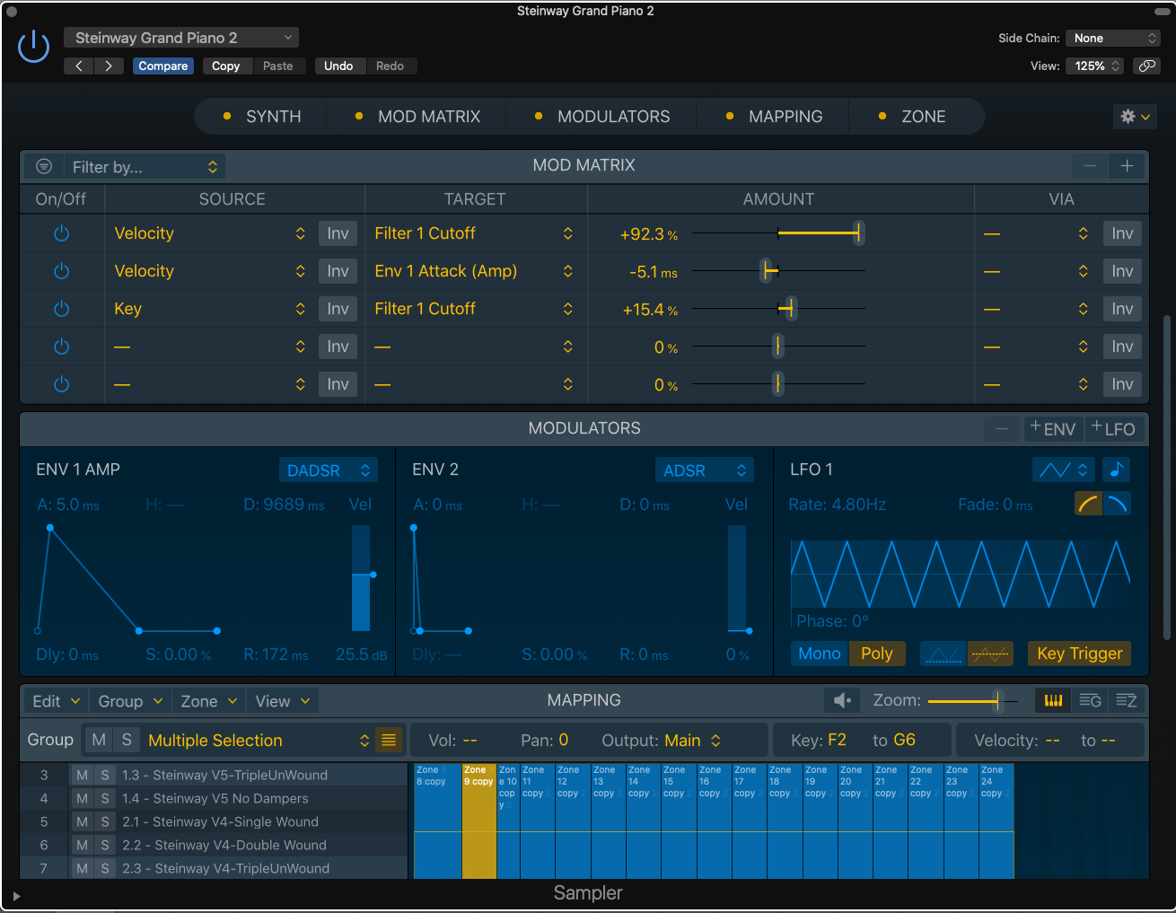This screenshot has height=913, width=1176.
Task: Mute group 1.3 Steinway V5-TripleUnWound
Action: pos(83,775)
